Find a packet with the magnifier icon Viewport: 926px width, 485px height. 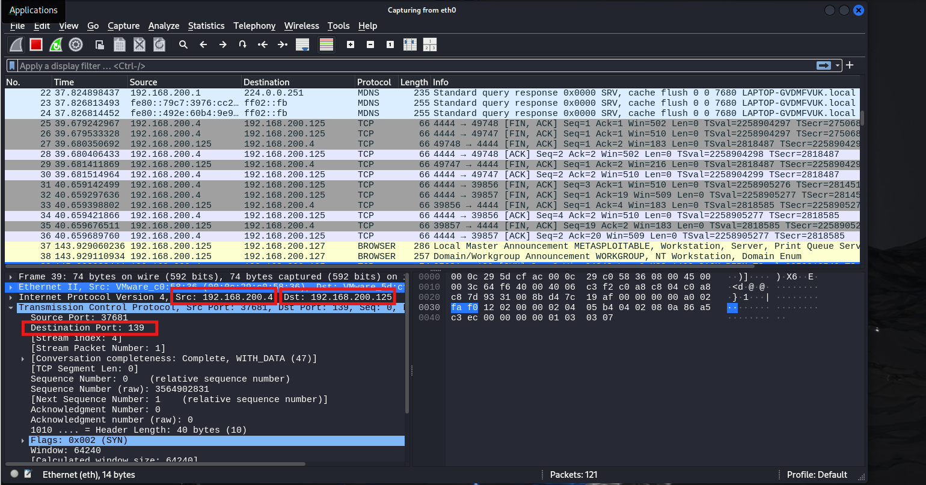(x=183, y=44)
